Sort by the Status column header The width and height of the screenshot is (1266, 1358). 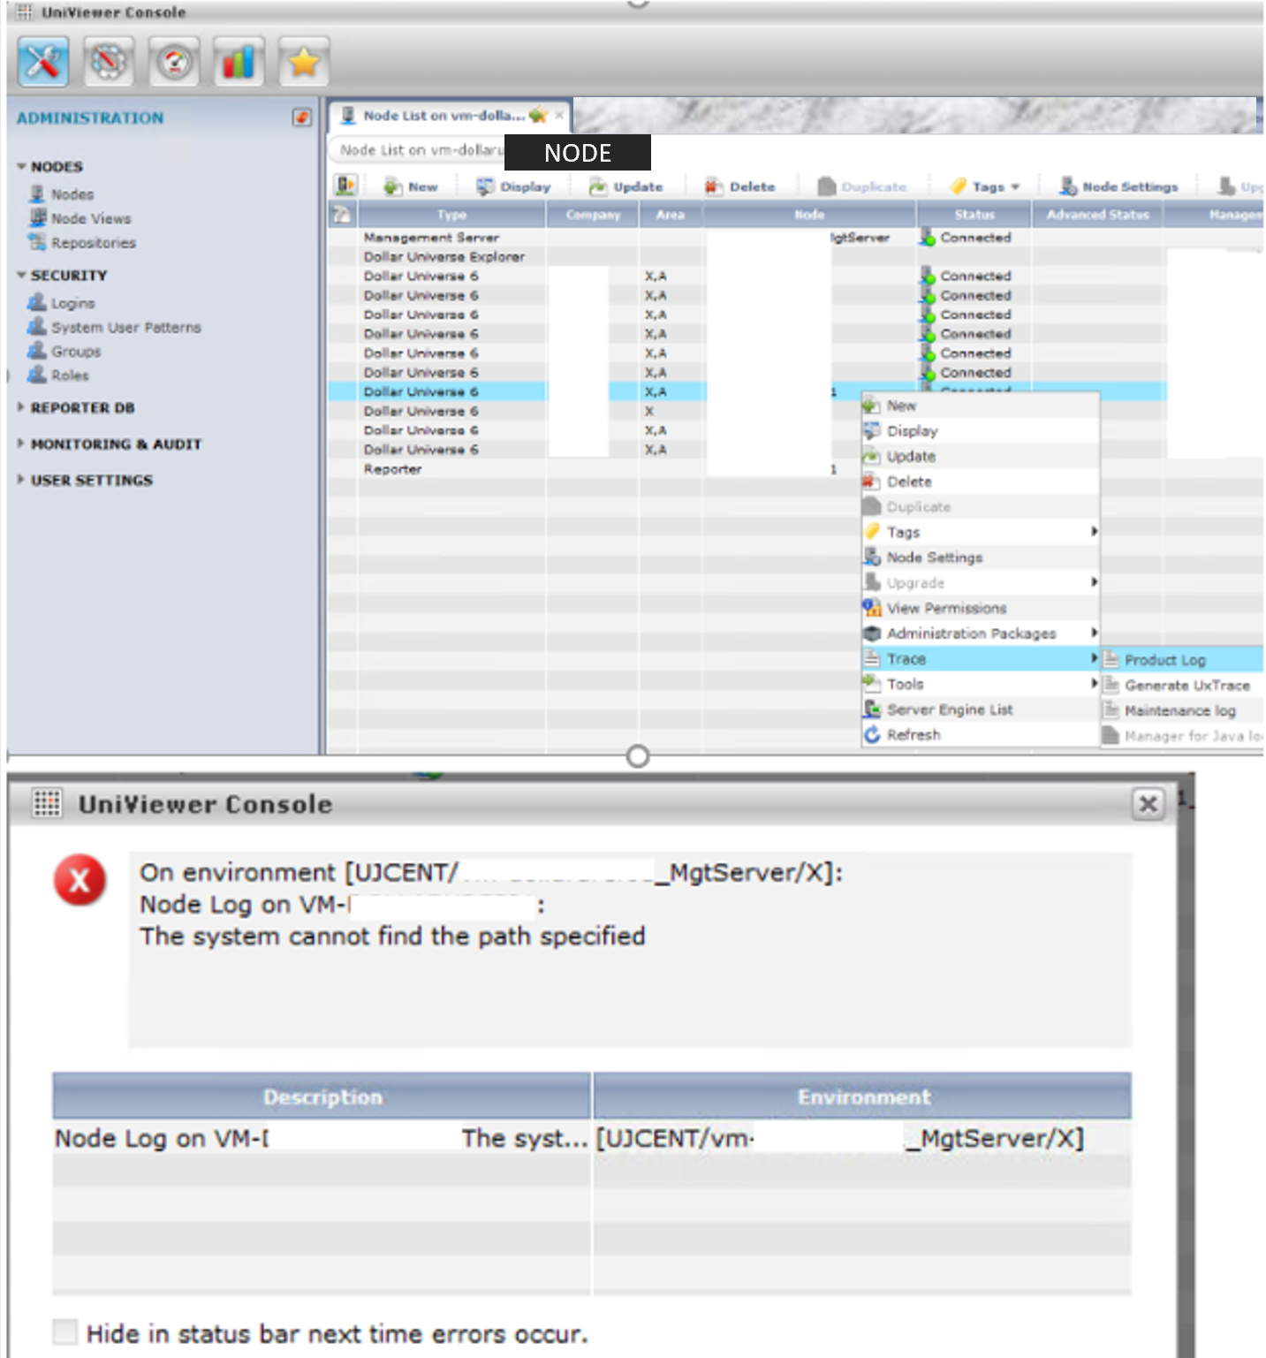tap(974, 215)
